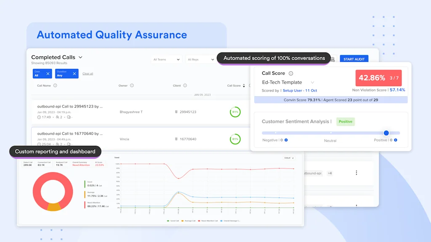Open the All Reps dropdown

click(200, 60)
